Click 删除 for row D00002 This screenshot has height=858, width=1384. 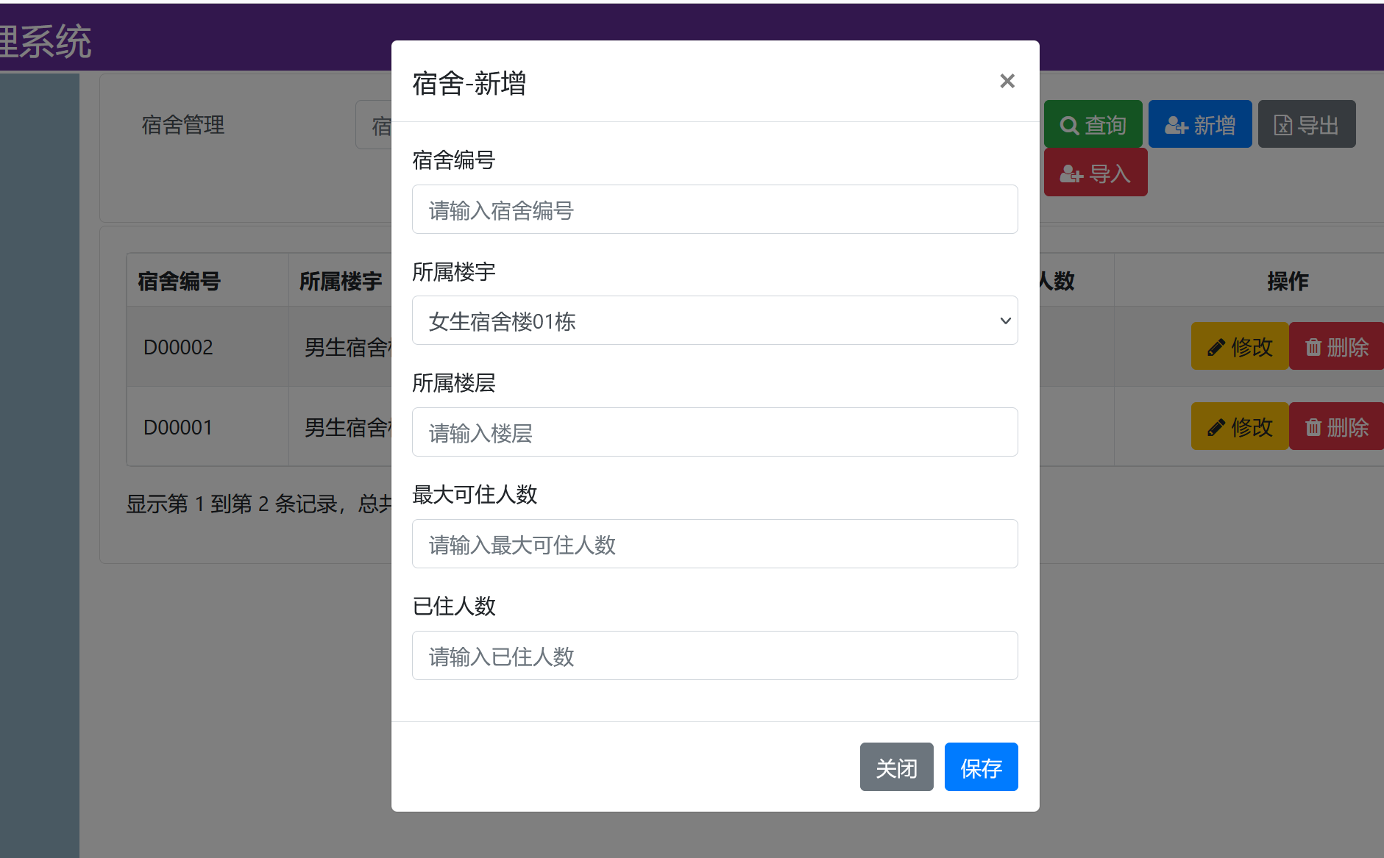tap(1336, 346)
